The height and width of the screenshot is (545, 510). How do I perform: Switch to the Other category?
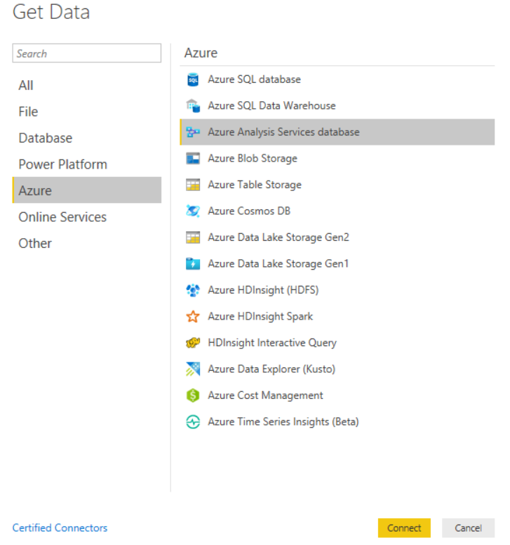click(x=87, y=243)
